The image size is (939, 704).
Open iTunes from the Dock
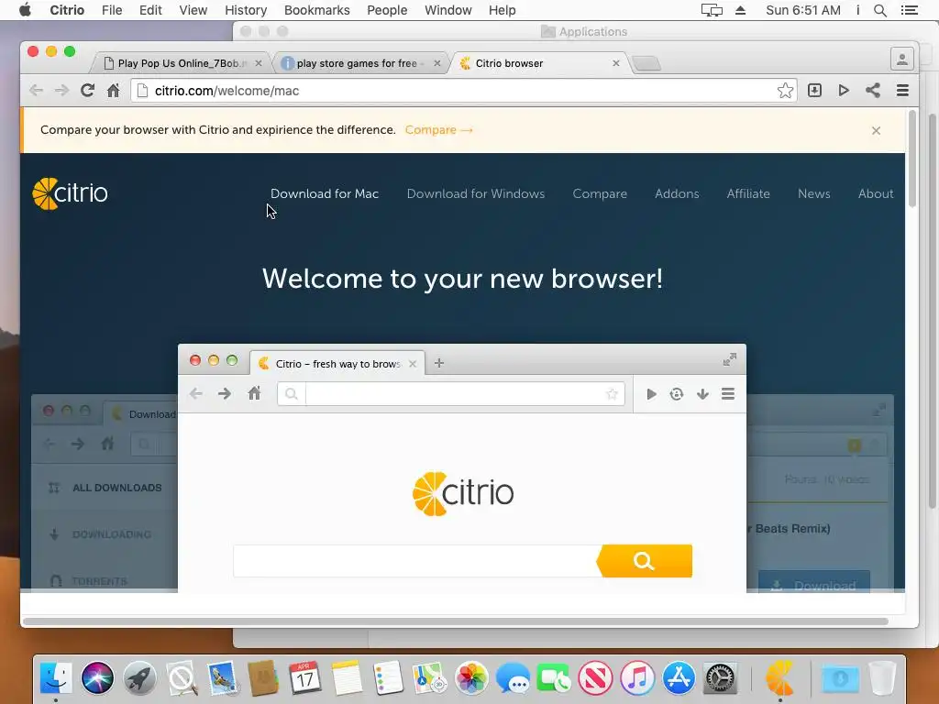pos(637,678)
